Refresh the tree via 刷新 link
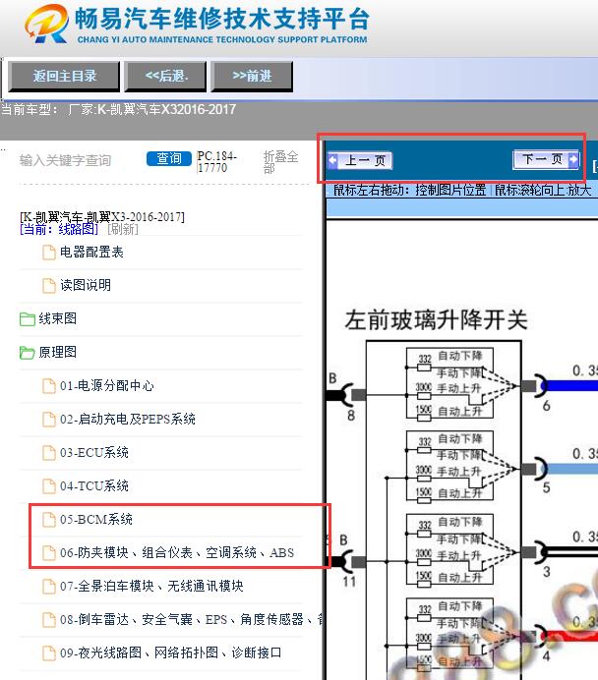Image resolution: width=598 pixels, height=680 pixels. [x=123, y=229]
